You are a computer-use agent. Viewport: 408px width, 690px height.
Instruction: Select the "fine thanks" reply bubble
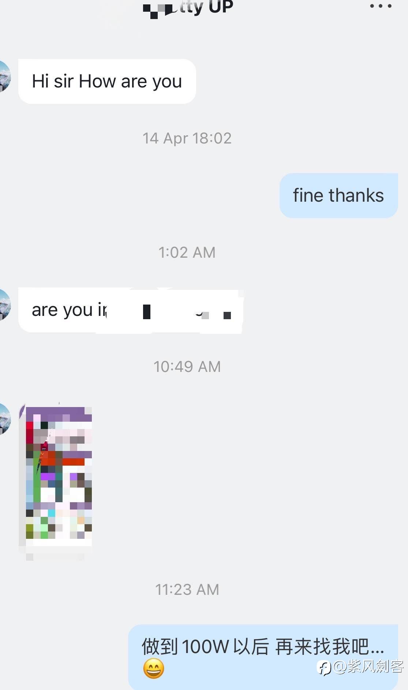[338, 195]
